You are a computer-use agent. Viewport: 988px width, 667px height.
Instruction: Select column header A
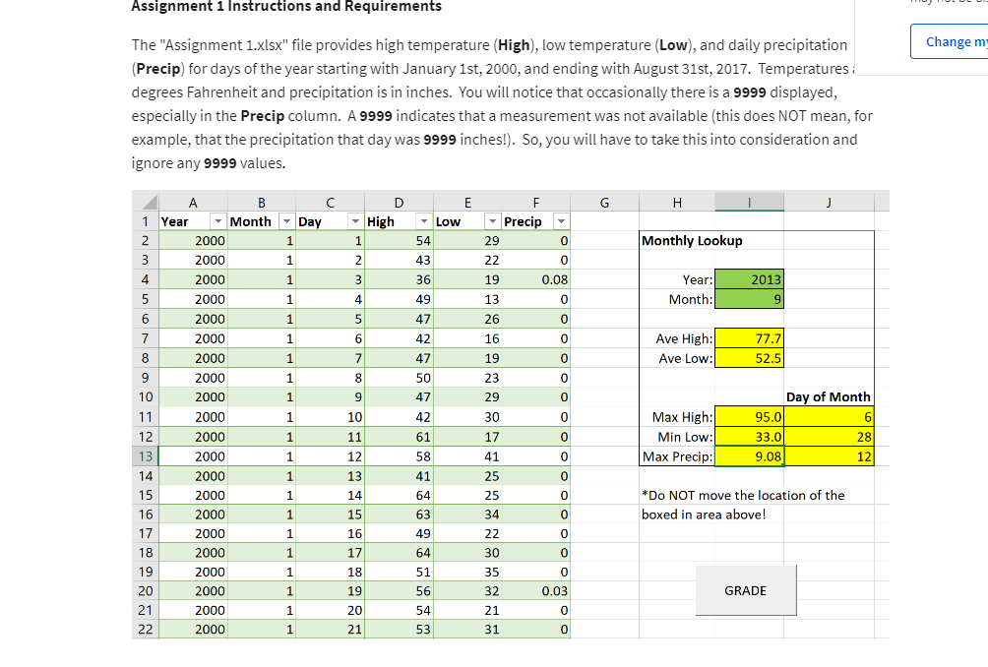coord(193,201)
